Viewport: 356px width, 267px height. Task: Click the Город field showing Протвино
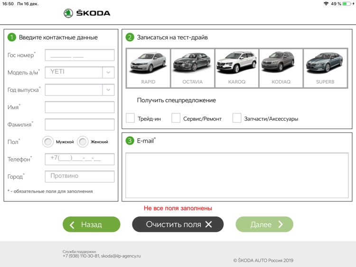coord(80,177)
